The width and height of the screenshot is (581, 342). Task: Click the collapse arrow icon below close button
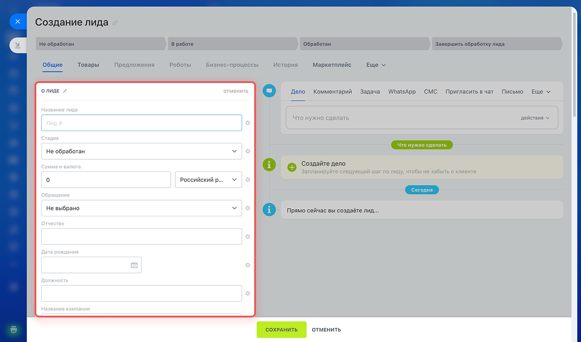pos(18,45)
